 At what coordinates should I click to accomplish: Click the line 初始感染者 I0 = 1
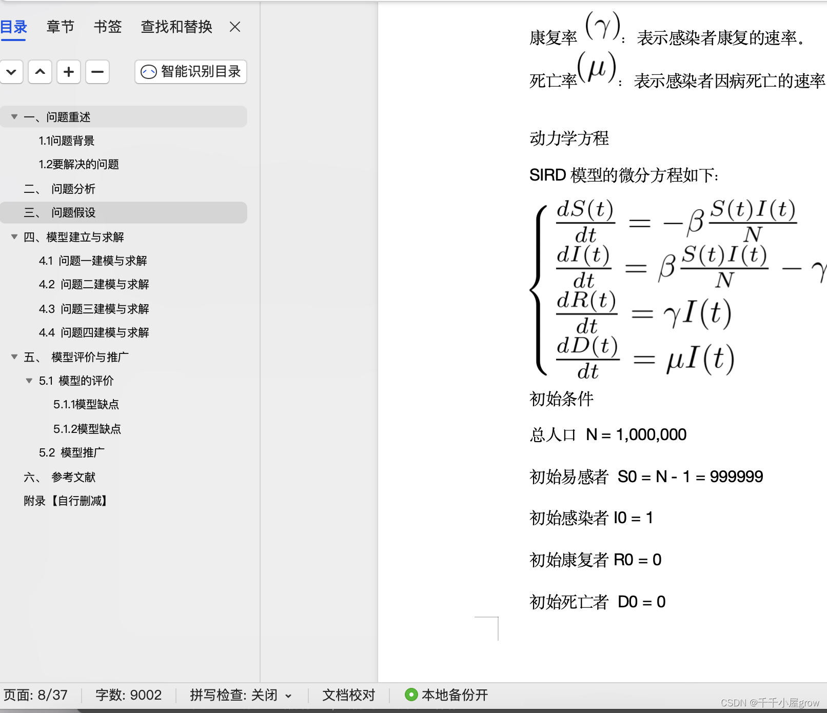point(592,518)
